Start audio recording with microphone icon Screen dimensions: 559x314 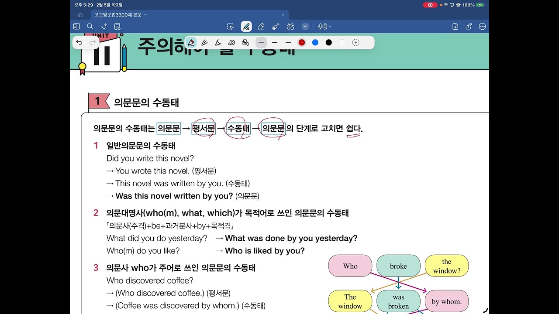pos(322,27)
